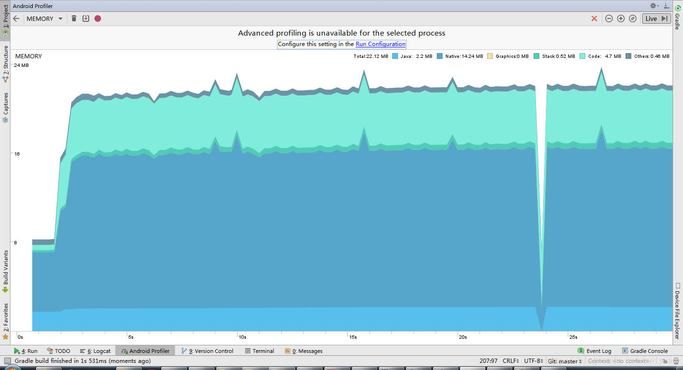Open the Structure tool window tab
683x370 pixels.
coord(5,64)
